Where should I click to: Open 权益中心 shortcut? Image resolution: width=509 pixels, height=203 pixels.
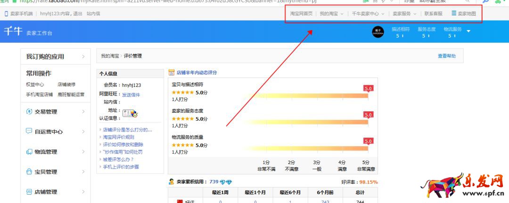pos(35,85)
